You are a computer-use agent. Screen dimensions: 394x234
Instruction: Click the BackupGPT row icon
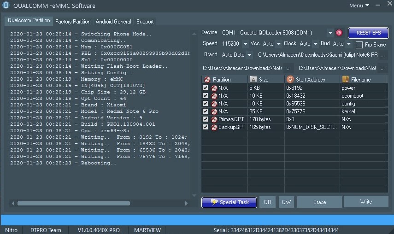(x=214, y=127)
